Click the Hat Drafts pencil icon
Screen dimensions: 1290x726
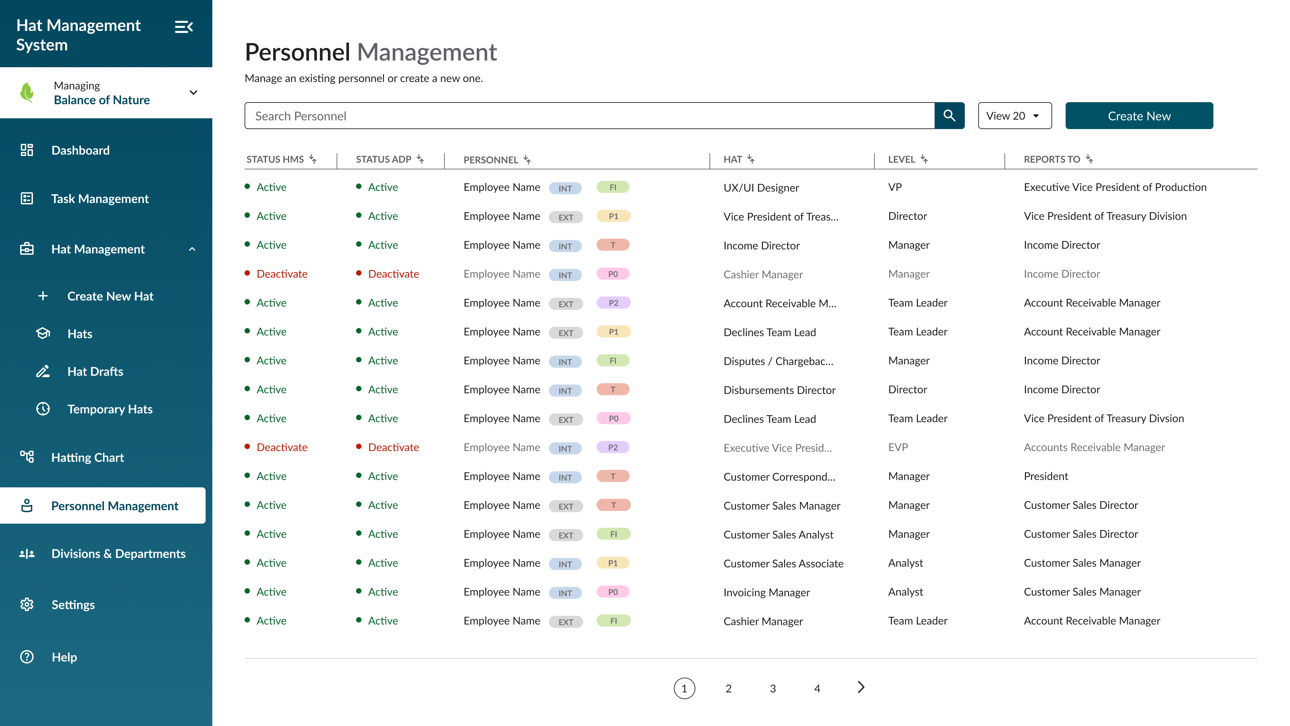point(43,371)
